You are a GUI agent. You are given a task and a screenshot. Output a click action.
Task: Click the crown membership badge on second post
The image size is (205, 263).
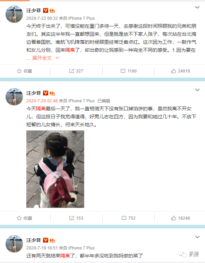tap(52, 93)
